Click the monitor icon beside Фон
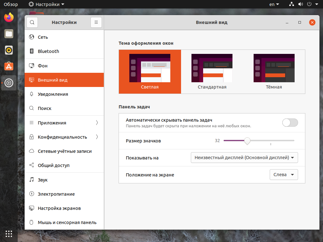Screen dimensions: 323x242 coord(32,66)
